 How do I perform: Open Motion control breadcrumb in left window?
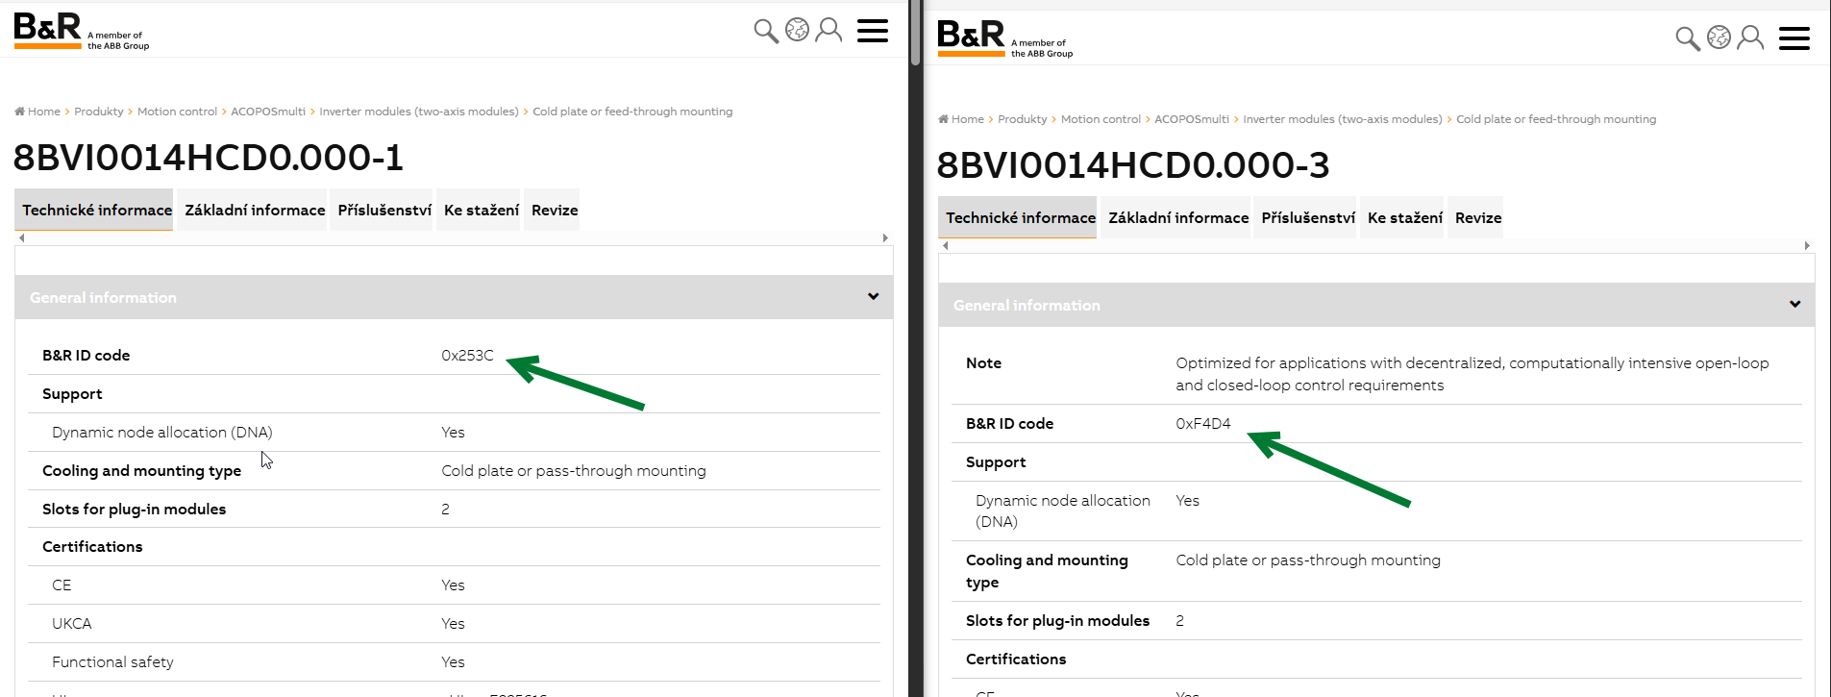pyautogui.click(x=177, y=112)
